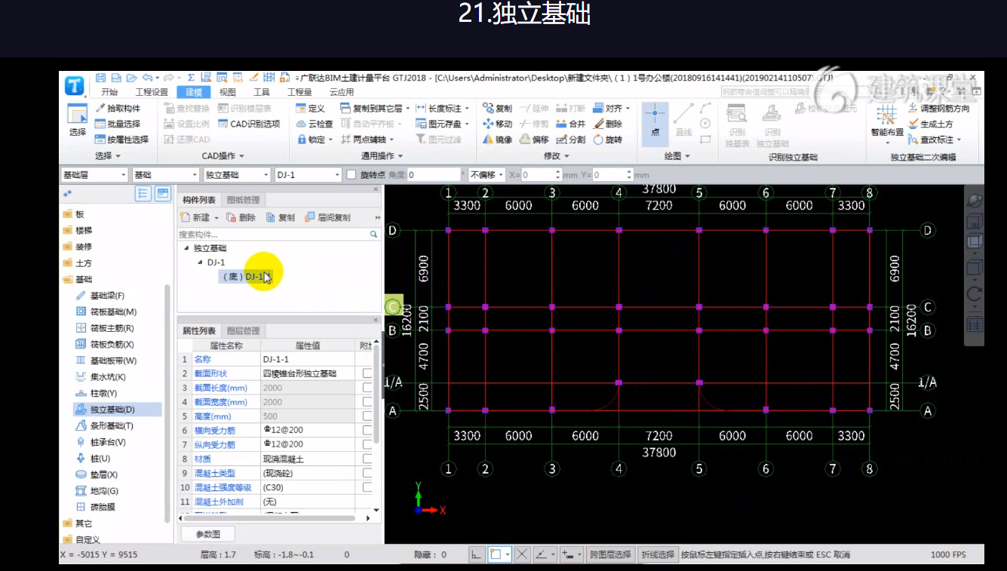Image resolution: width=1007 pixels, height=571 pixels.
Task: Click the 选择 select tool
Action: pos(78,121)
